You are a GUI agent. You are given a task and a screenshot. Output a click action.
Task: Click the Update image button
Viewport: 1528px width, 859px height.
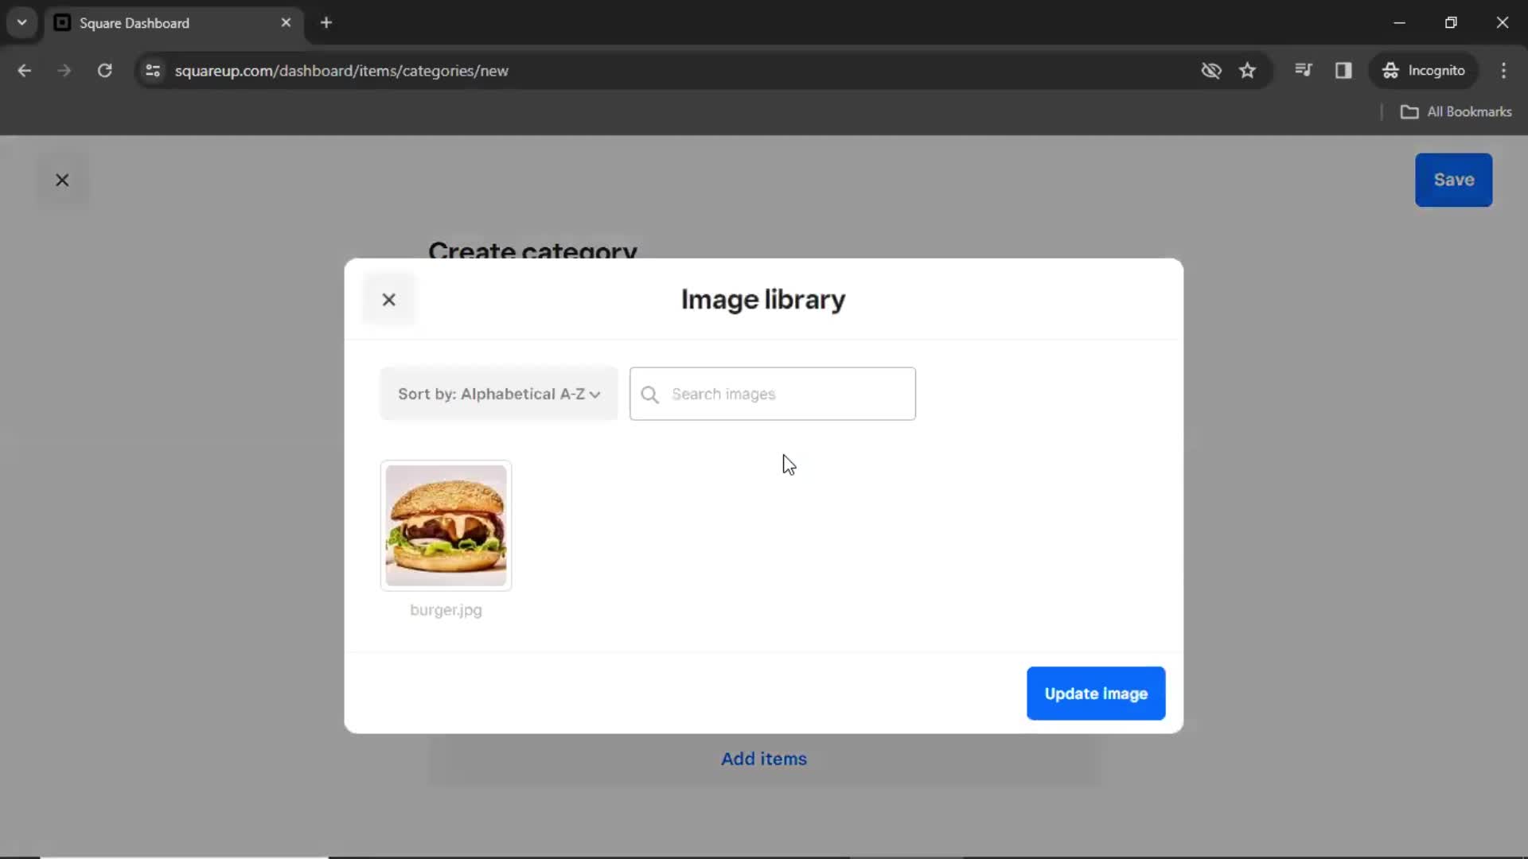tap(1096, 694)
